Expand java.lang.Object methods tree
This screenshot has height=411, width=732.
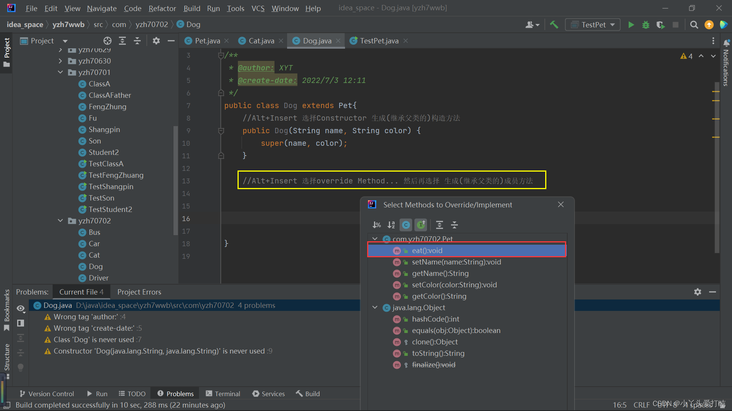[x=377, y=307]
